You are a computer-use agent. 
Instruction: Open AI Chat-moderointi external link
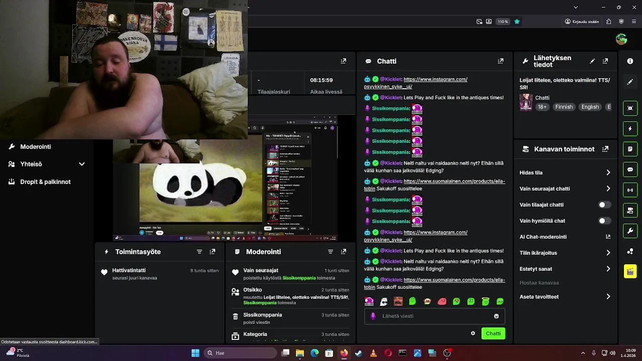click(x=608, y=237)
